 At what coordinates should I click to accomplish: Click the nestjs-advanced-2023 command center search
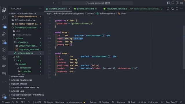coord(97,3)
